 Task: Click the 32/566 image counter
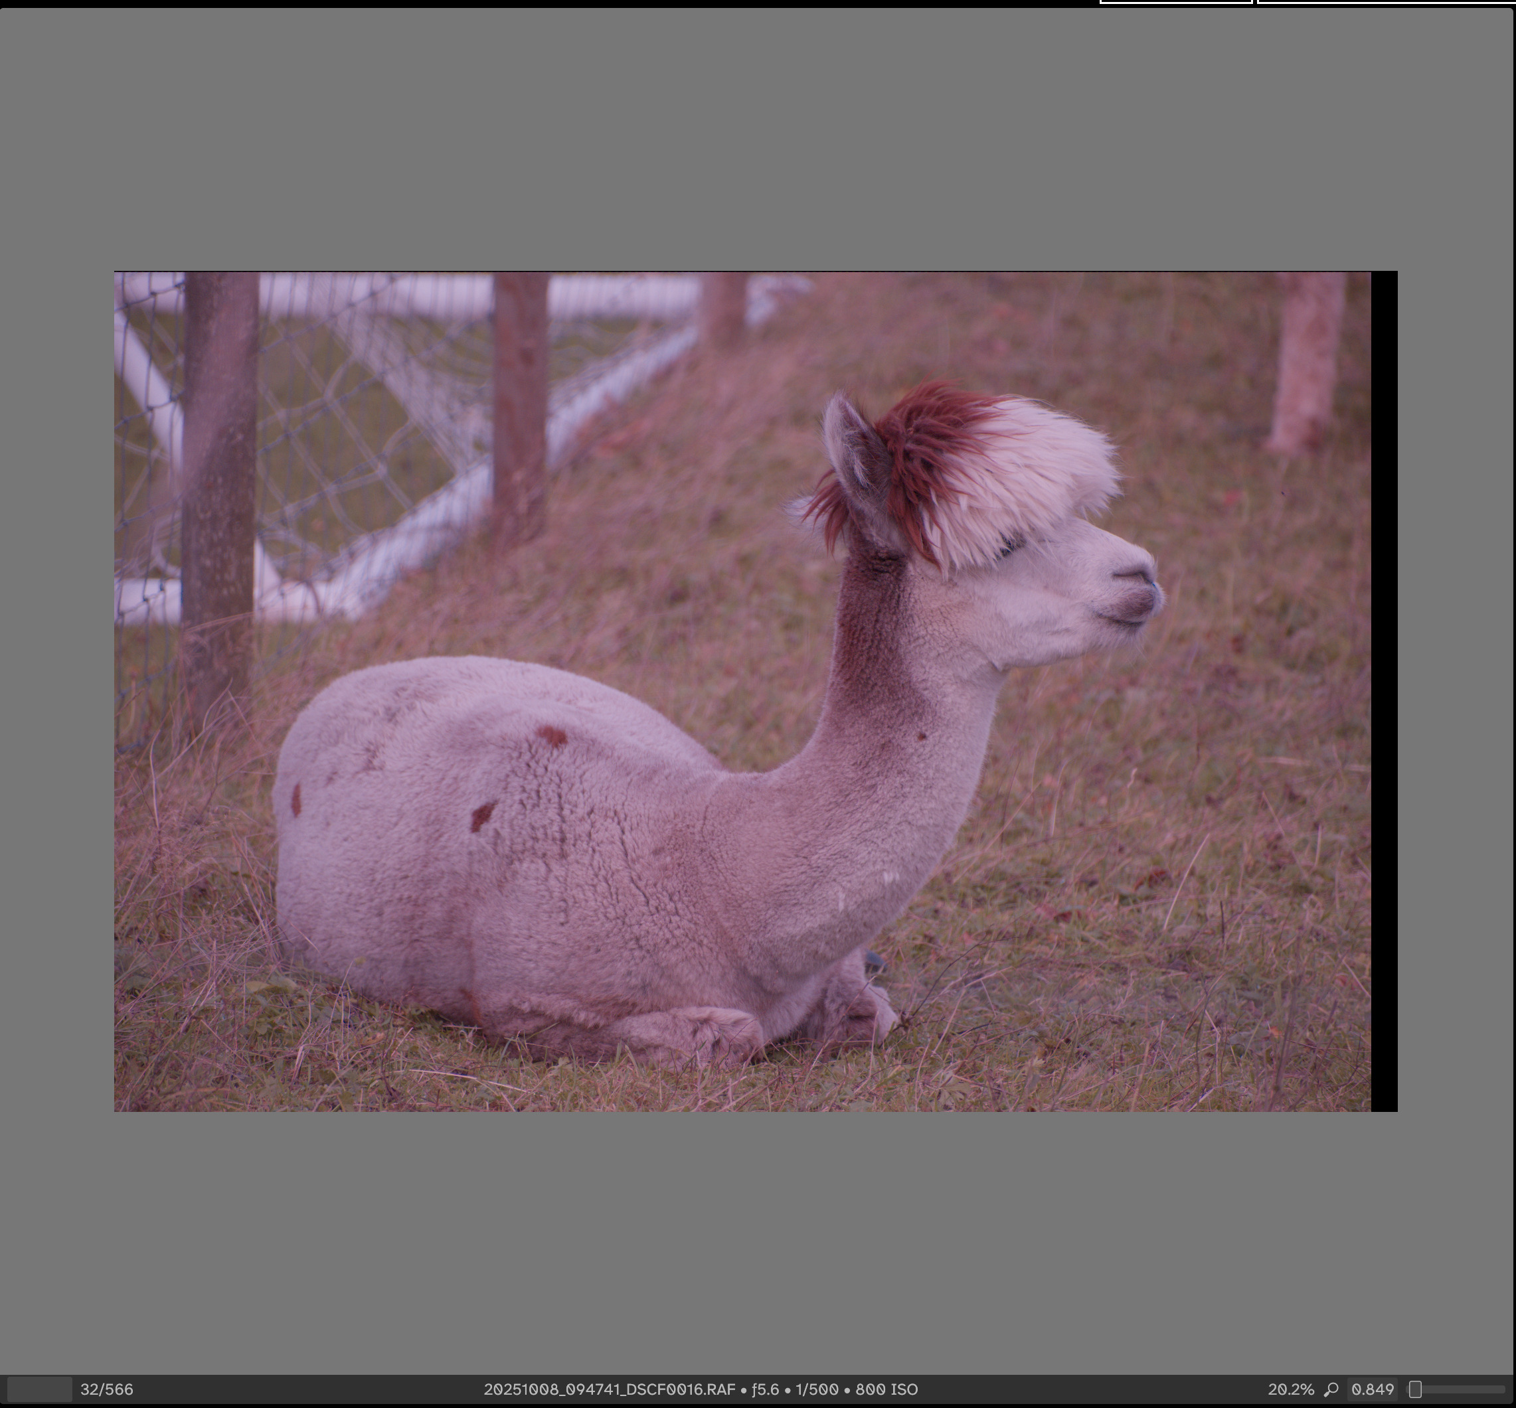106,1389
